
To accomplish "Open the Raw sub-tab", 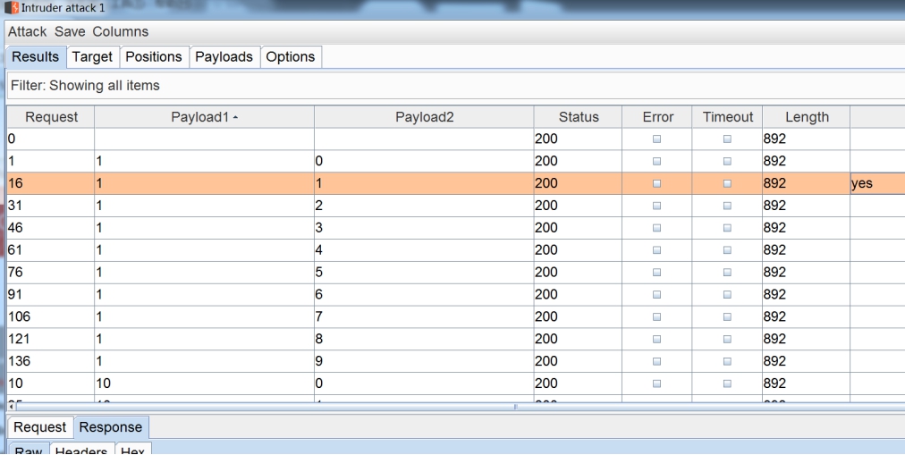I will pyautogui.click(x=29, y=450).
